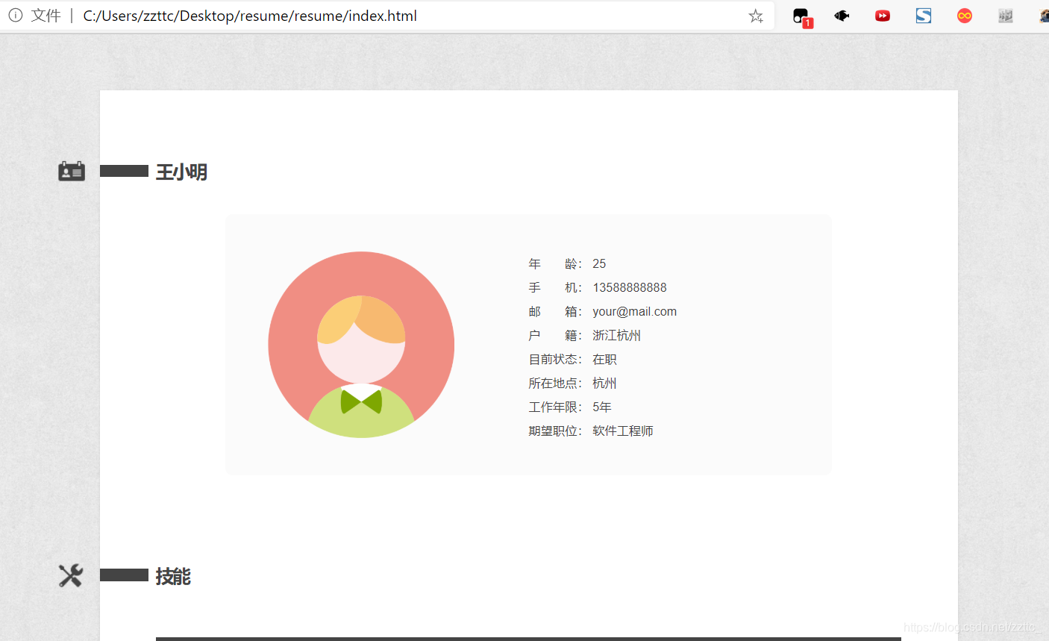Click the page info icon in address bar

[16, 15]
